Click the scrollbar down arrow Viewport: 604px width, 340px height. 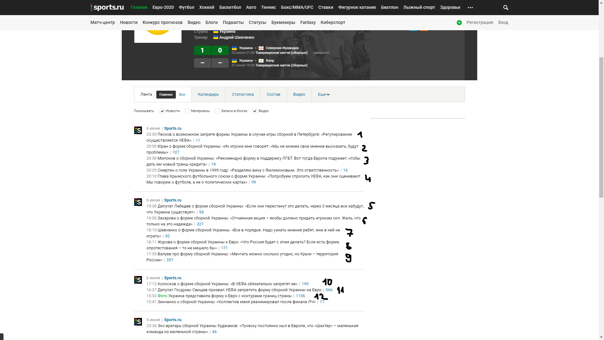[601, 337]
